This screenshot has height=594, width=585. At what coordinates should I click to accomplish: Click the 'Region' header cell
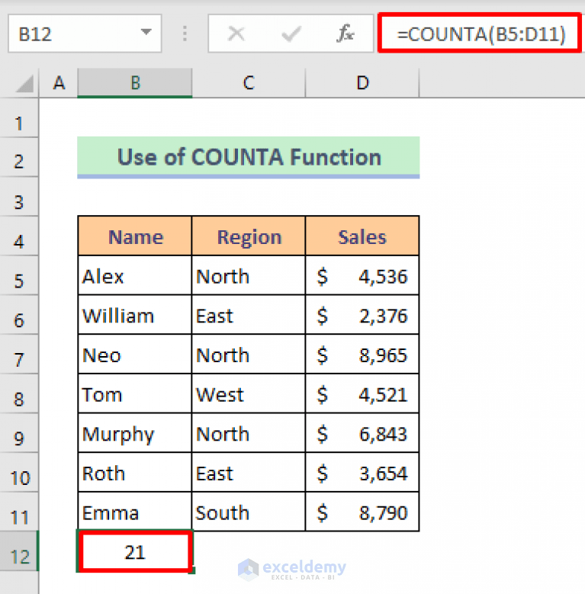249,236
